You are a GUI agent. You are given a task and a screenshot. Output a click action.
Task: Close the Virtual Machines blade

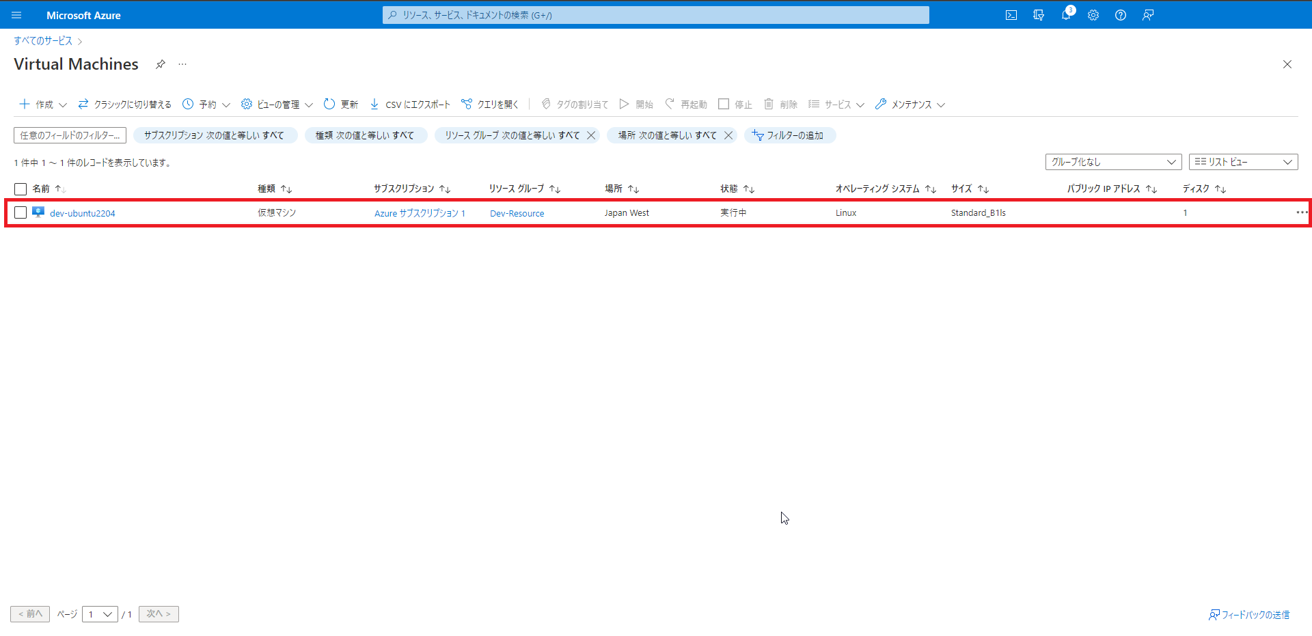pos(1287,64)
